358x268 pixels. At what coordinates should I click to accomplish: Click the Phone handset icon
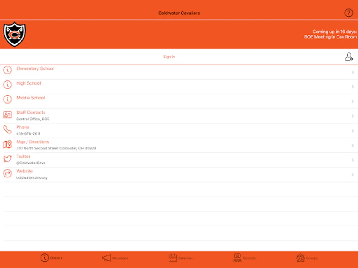(7, 129)
